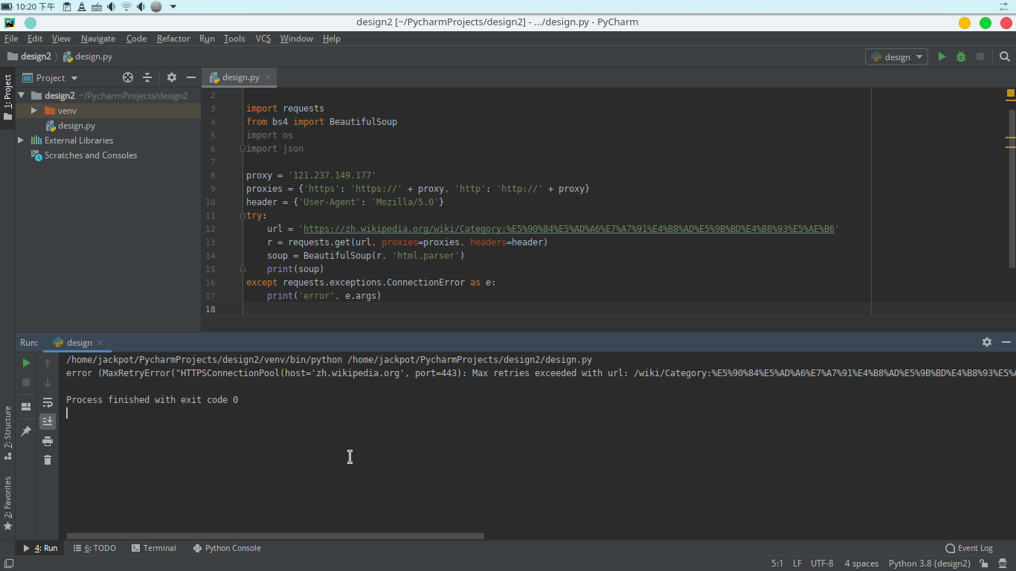Expand the hidden tray icons arrow
The image size is (1016, 571).
click(x=173, y=7)
